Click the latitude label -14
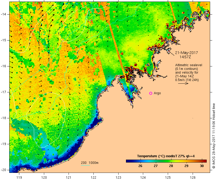 [3, 14]
